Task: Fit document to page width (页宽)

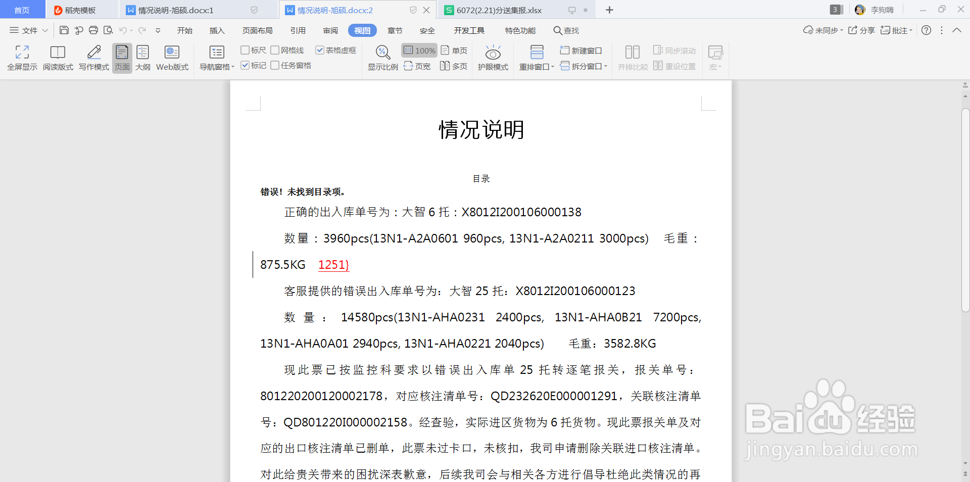Action: click(x=417, y=66)
